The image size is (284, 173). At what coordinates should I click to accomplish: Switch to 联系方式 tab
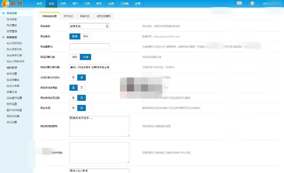point(85,16)
